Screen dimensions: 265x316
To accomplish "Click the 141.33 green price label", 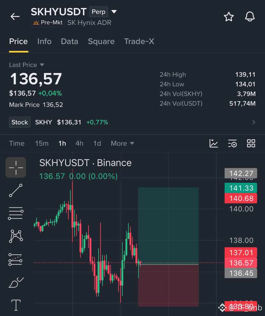I will pyautogui.click(x=241, y=188).
